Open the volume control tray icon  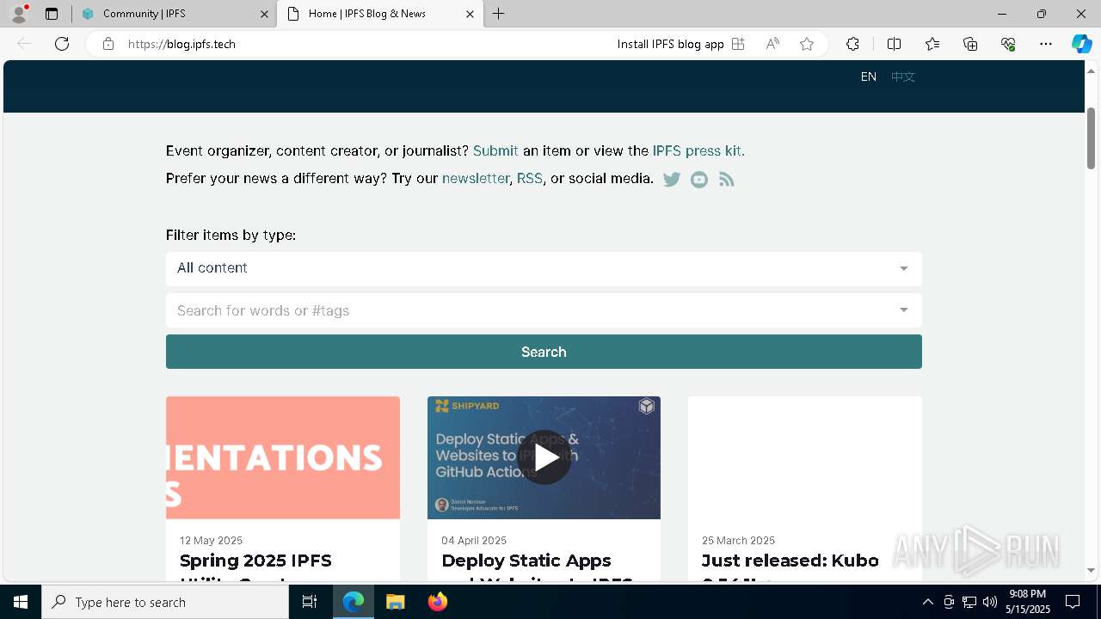point(990,602)
